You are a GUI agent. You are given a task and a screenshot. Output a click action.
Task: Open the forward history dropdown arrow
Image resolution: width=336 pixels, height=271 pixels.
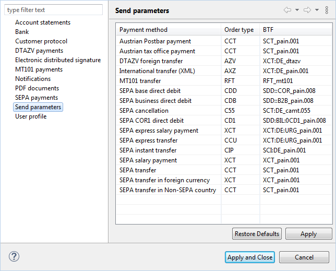317,10
